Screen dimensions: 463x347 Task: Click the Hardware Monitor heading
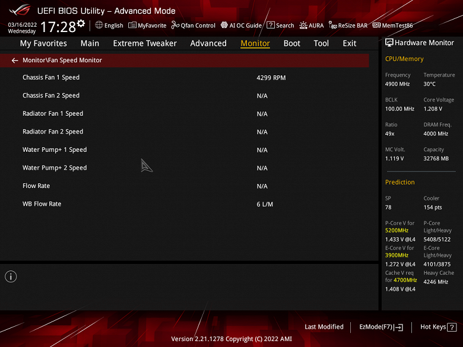coord(424,43)
